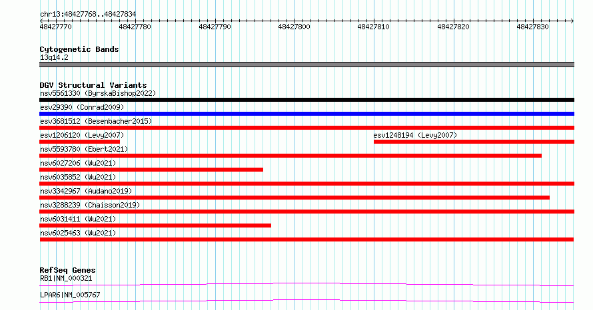Click the nsv6031411 (Wu2021) label
Viewport: 593px width, 310px height.
click(78, 219)
